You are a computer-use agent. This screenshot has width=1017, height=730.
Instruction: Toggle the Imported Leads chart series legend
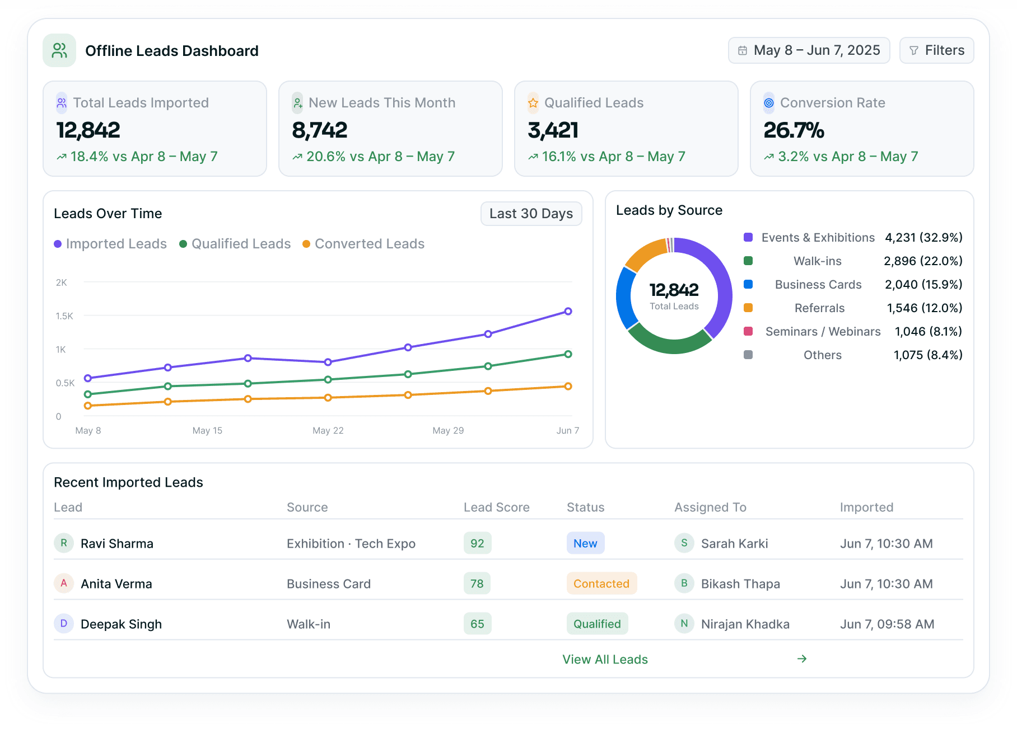click(110, 244)
